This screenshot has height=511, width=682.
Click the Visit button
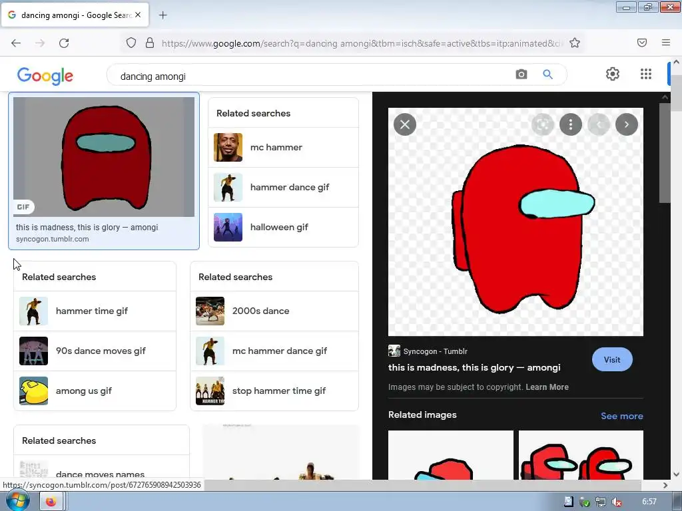pyautogui.click(x=612, y=360)
